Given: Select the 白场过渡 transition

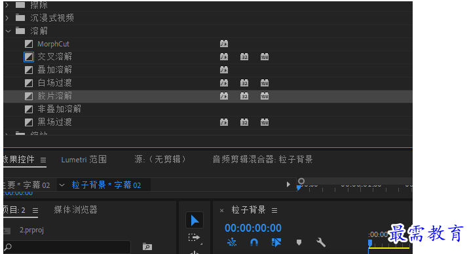Looking at the screenshot, I should pyautogui.click(x=55, y=82).
